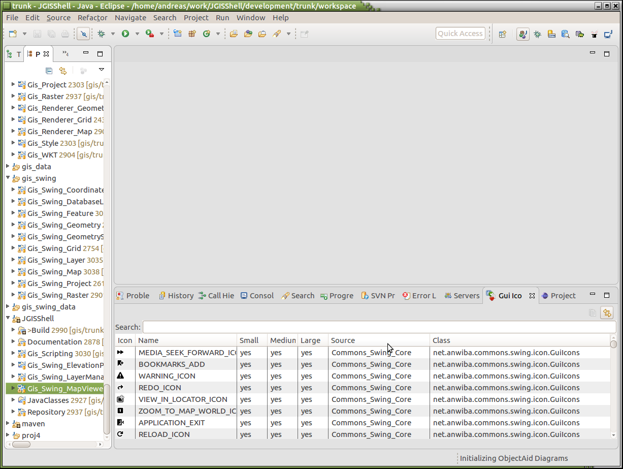Expand the Gis_Raster project
The width and height of the screenshot is (623, 469).
coord(14,97)
